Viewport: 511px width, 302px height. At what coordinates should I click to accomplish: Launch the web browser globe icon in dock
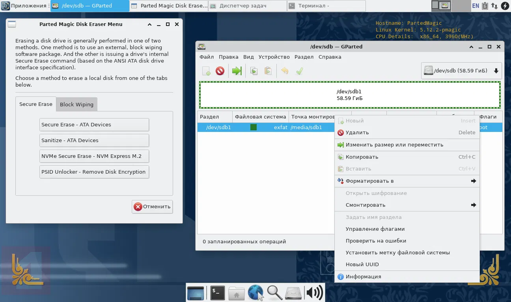pos(255,293)
